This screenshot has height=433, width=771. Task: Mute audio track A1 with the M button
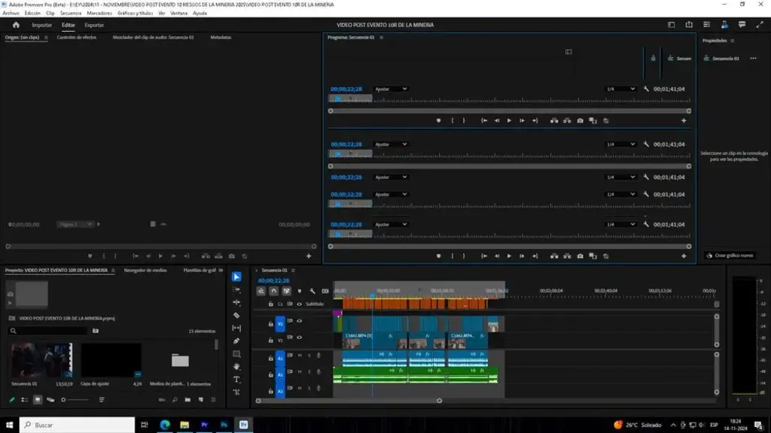298,355
